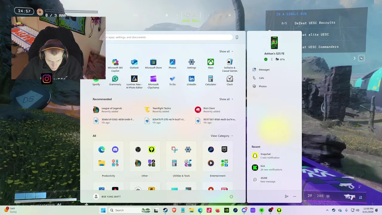382x215 pixels.
Task: Open the Snapchat recent notification
Action: (x=274, y=156)
